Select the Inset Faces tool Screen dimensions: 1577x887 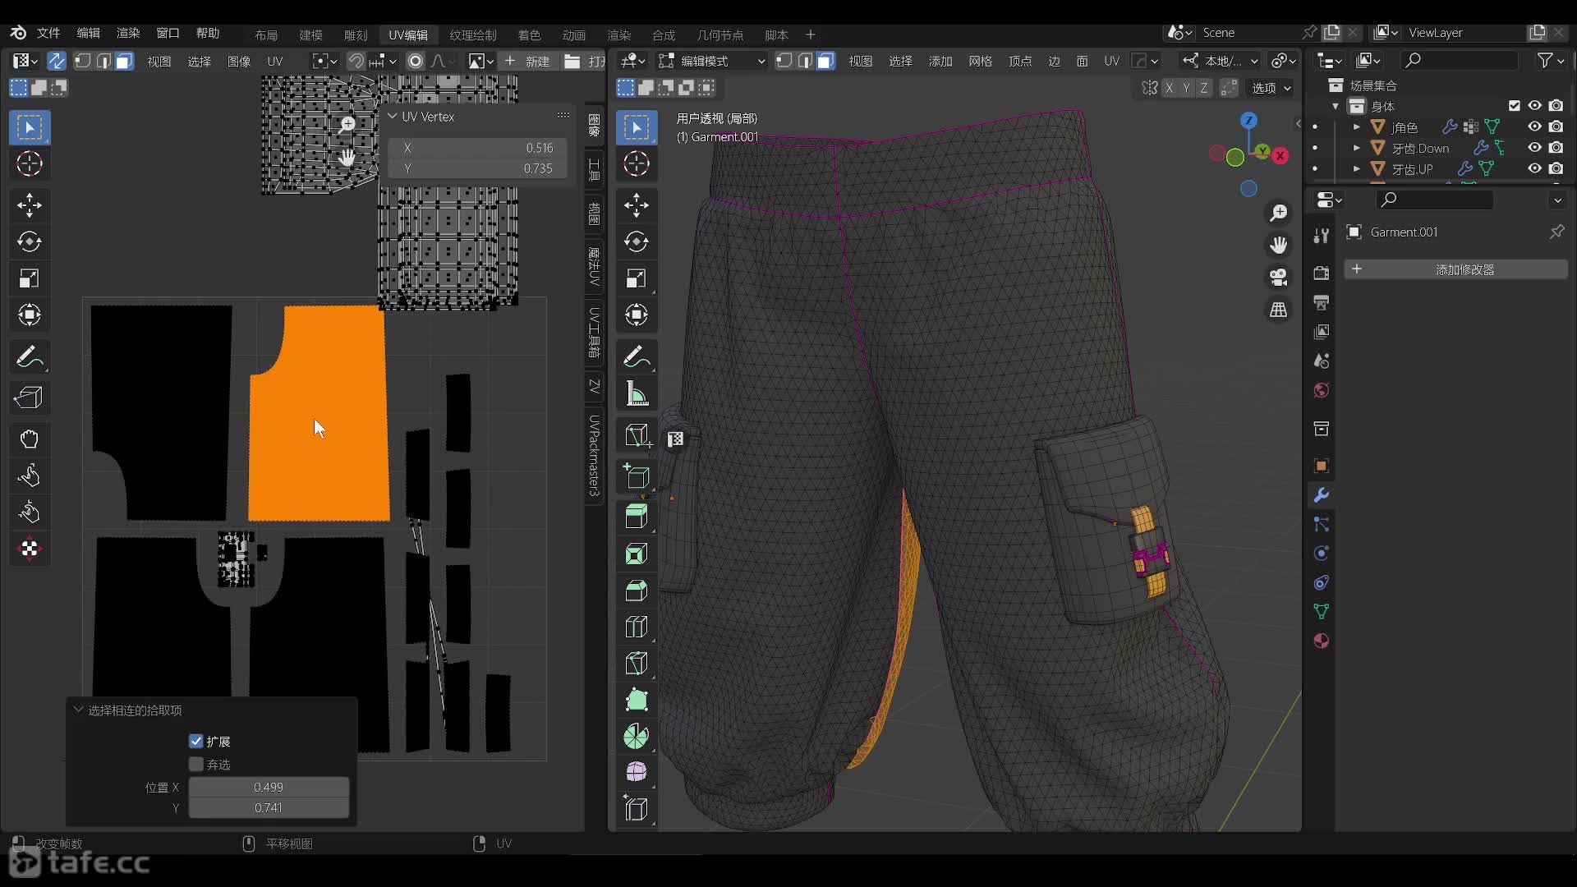[637, 553]
